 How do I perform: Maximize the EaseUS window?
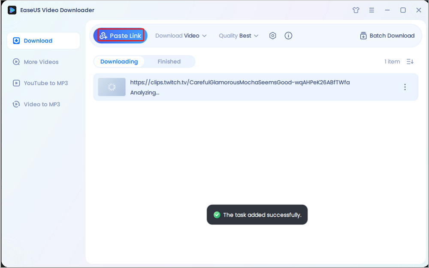[x=403, y=10]
